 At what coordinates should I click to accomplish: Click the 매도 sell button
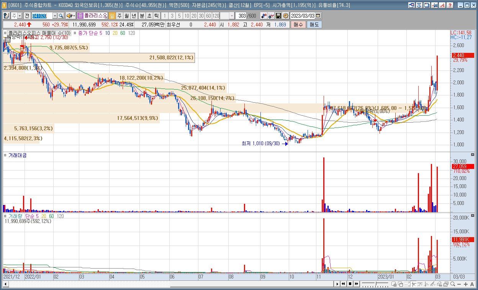(x=314, y=25)
